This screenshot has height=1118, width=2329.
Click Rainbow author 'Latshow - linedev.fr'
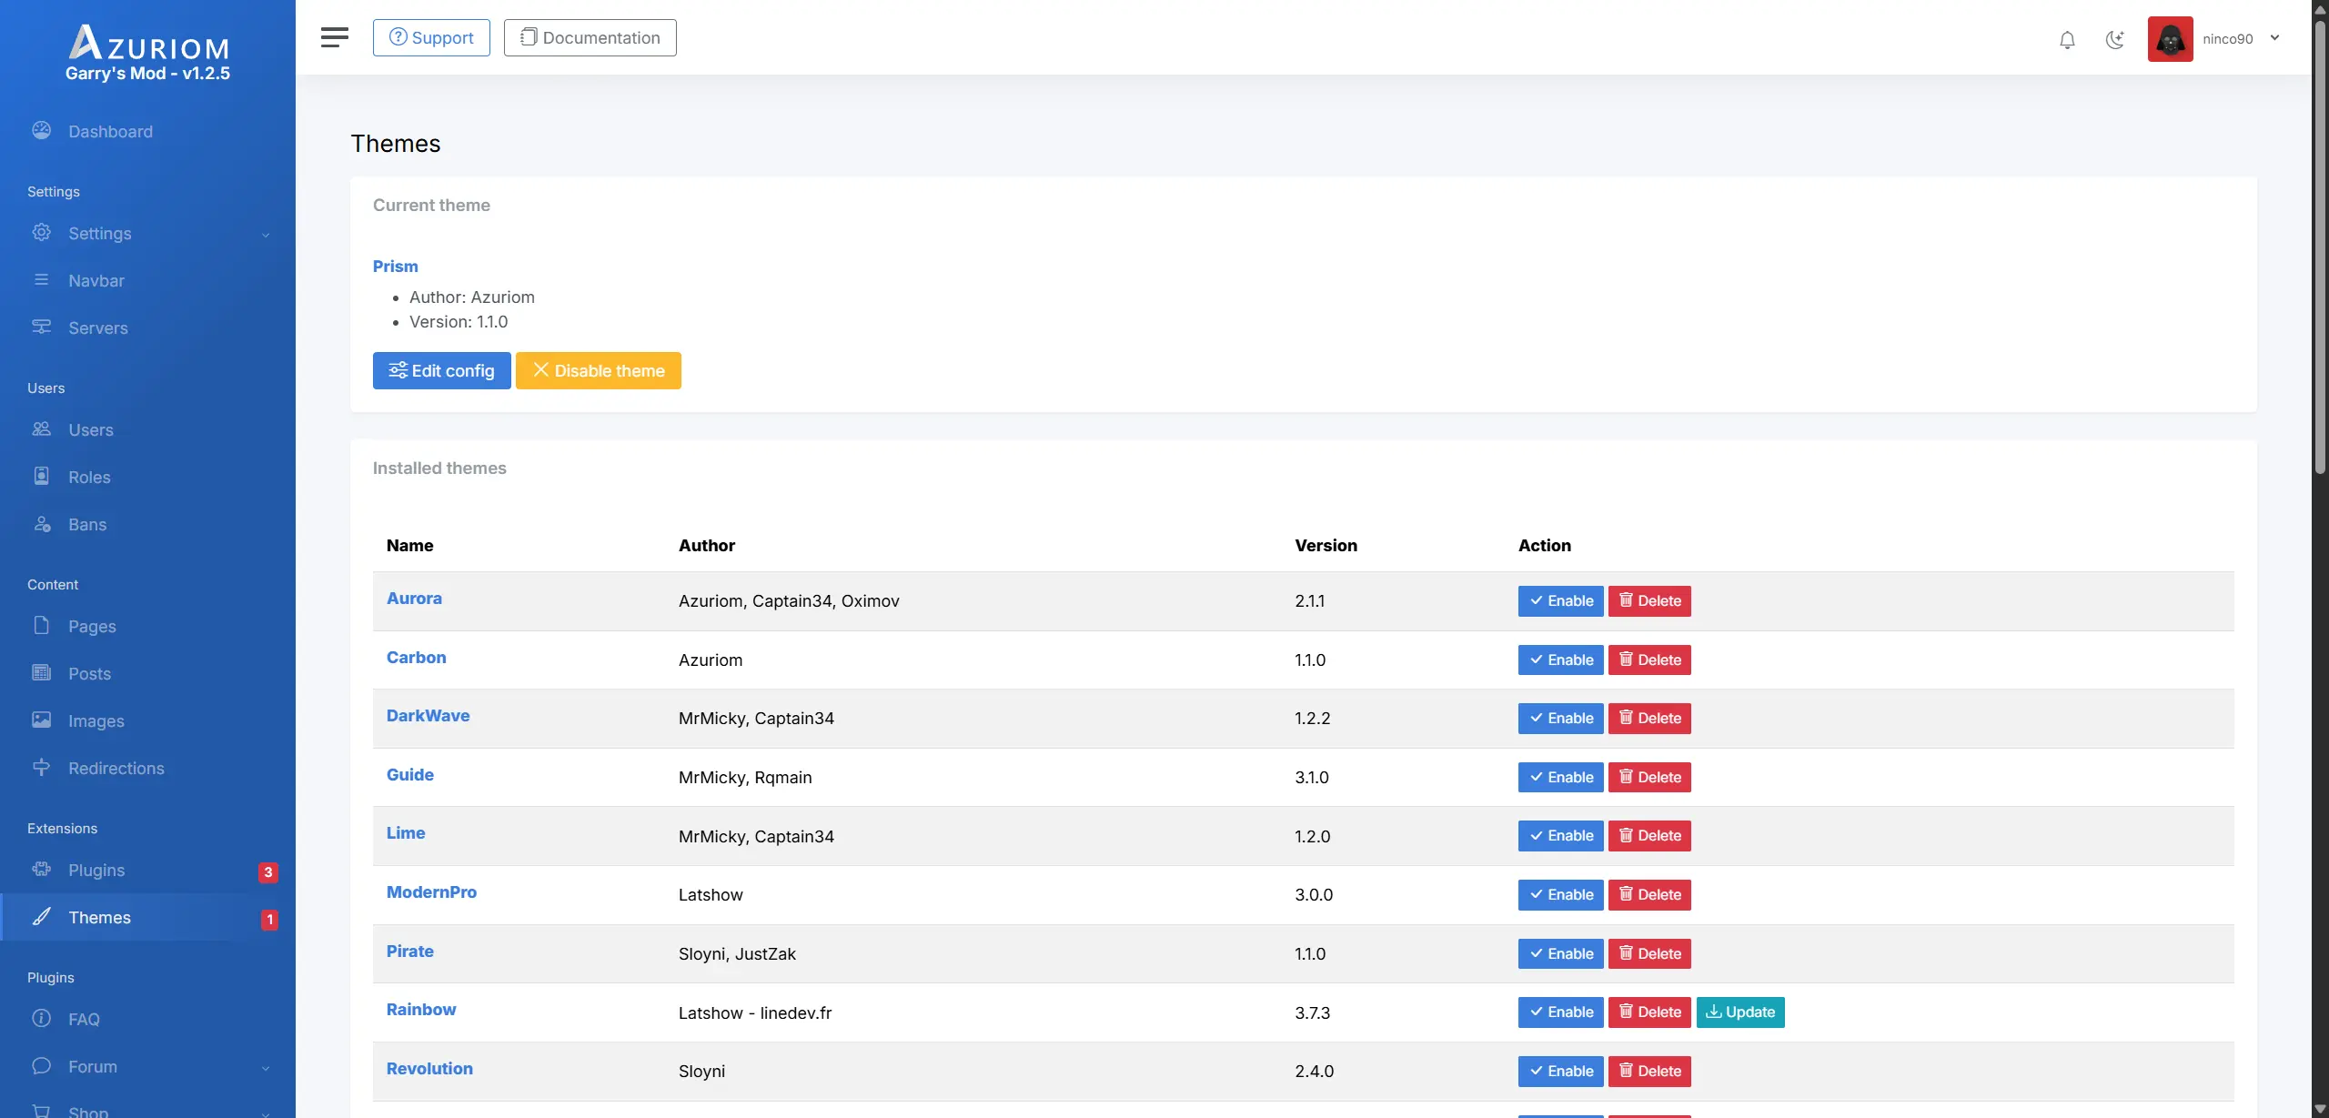point(755,1012)
